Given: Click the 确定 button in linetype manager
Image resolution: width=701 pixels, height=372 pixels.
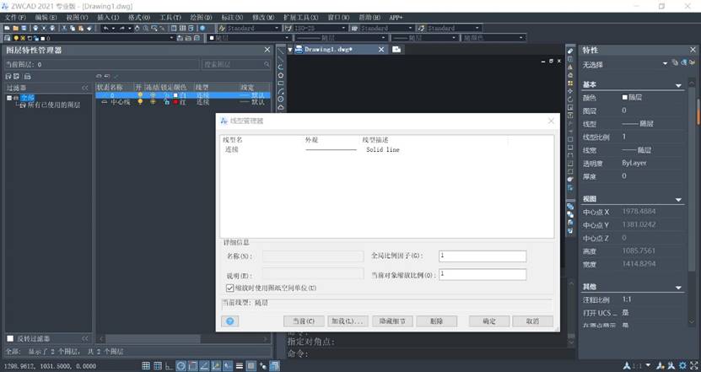Looking at the screenshot, I should click(488, 321).
